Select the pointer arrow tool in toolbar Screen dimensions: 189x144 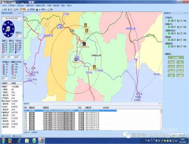[3, 9]
